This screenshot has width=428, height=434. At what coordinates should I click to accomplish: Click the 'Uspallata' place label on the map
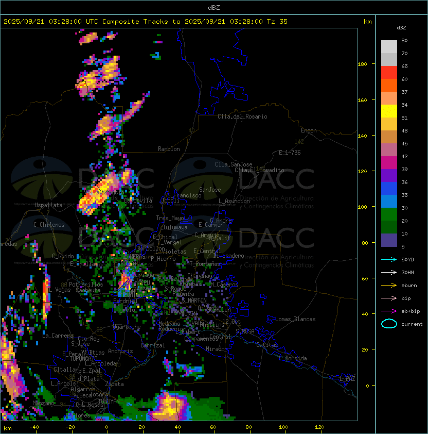click(48, 205)
